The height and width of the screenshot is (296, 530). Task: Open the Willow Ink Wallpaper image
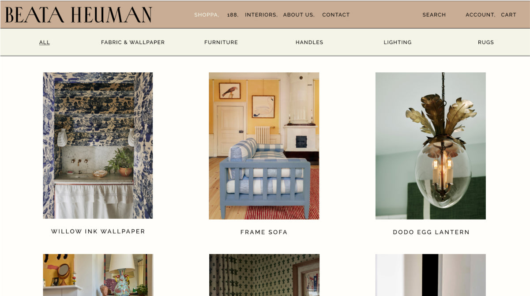pyautogui.click(x=98, y=146)
